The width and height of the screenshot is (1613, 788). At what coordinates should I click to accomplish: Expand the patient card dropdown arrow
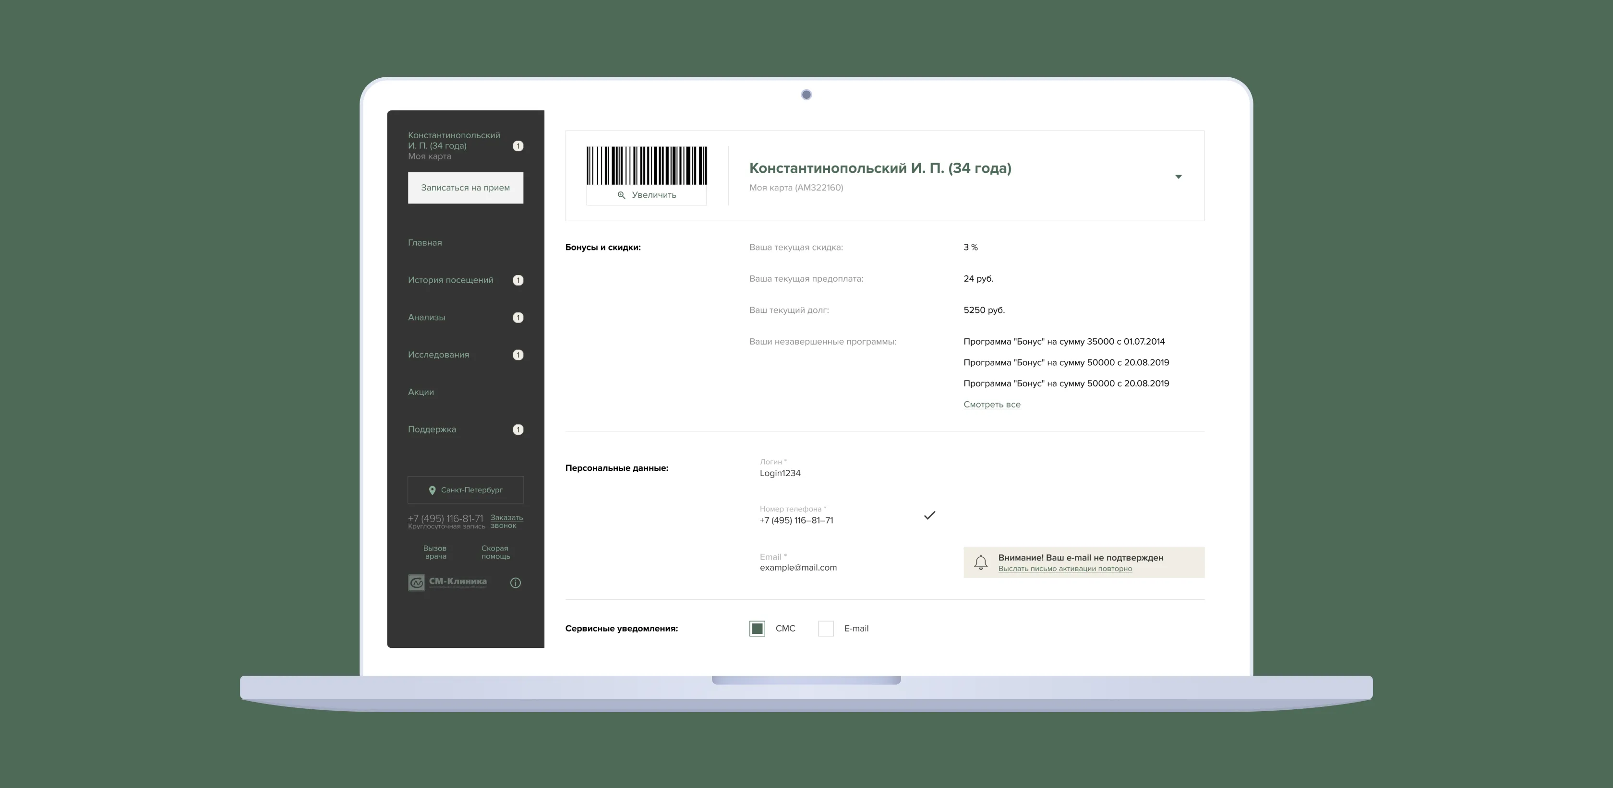(x=1179, y=177)
